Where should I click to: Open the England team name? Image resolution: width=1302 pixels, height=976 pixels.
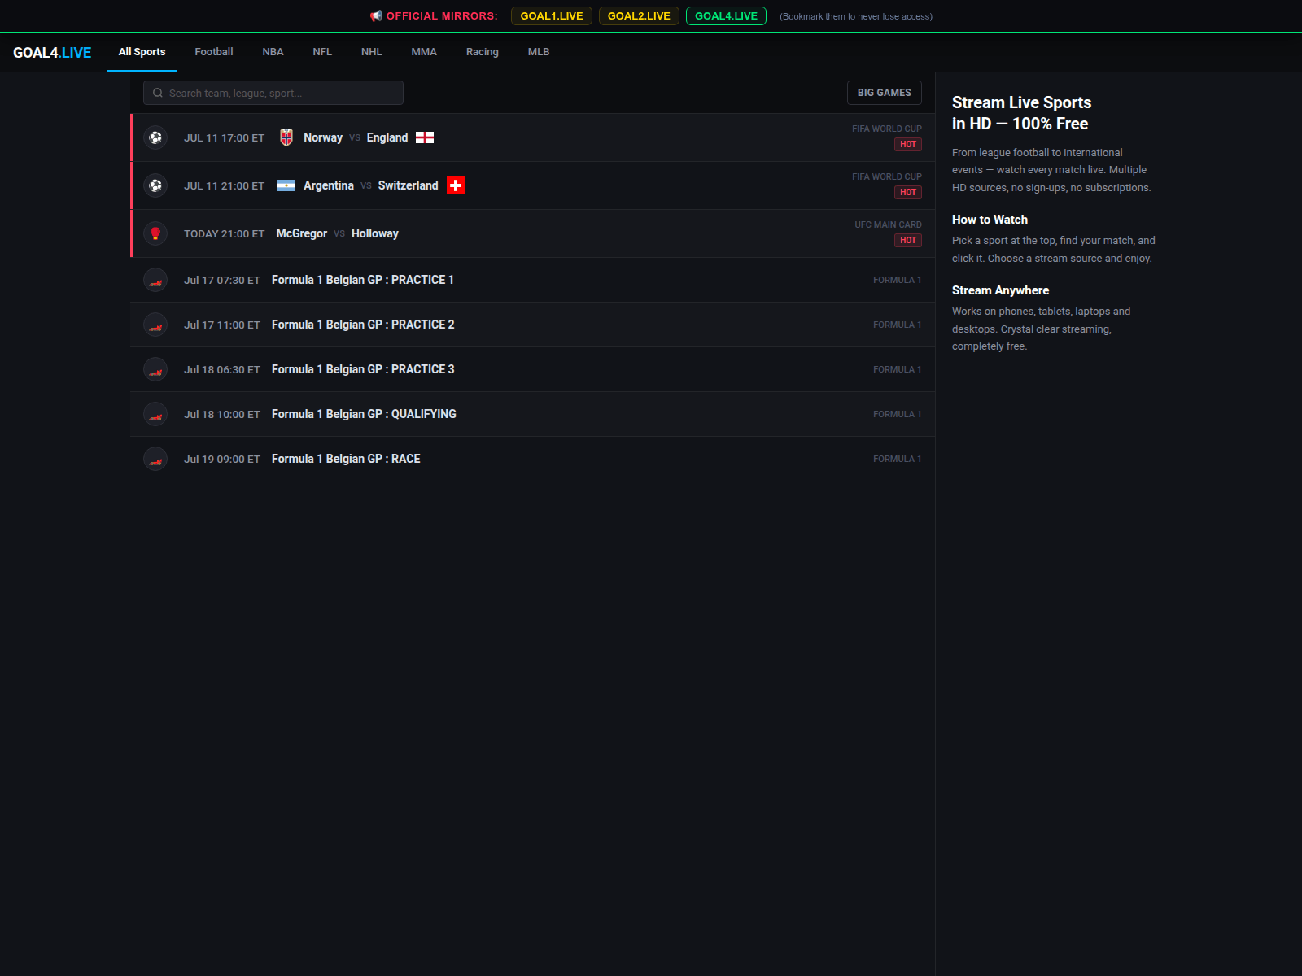click(x=387, y=137)
